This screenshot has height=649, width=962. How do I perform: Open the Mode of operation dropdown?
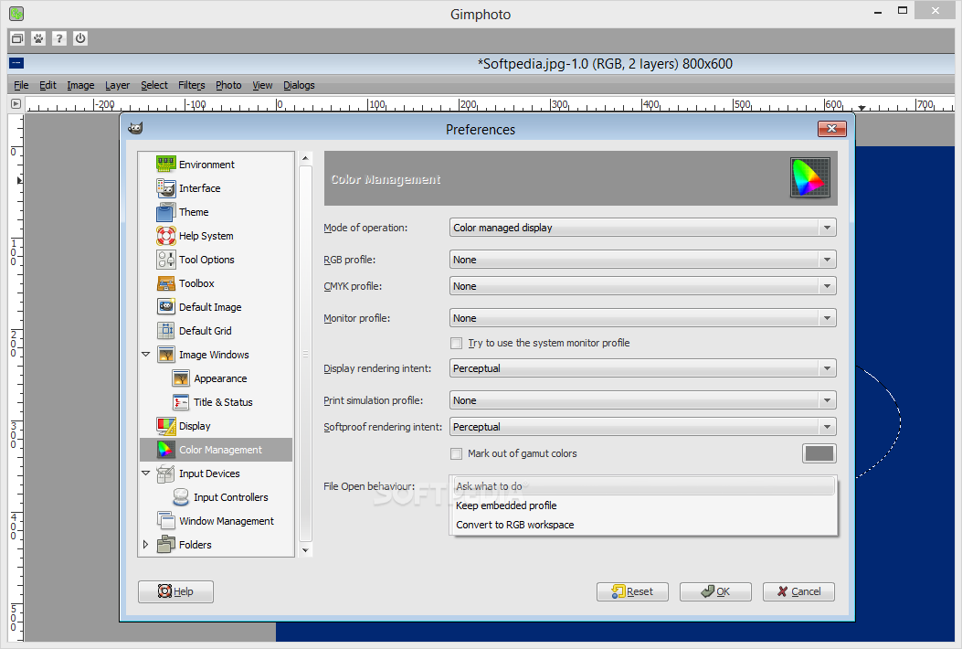click(642, 228)
